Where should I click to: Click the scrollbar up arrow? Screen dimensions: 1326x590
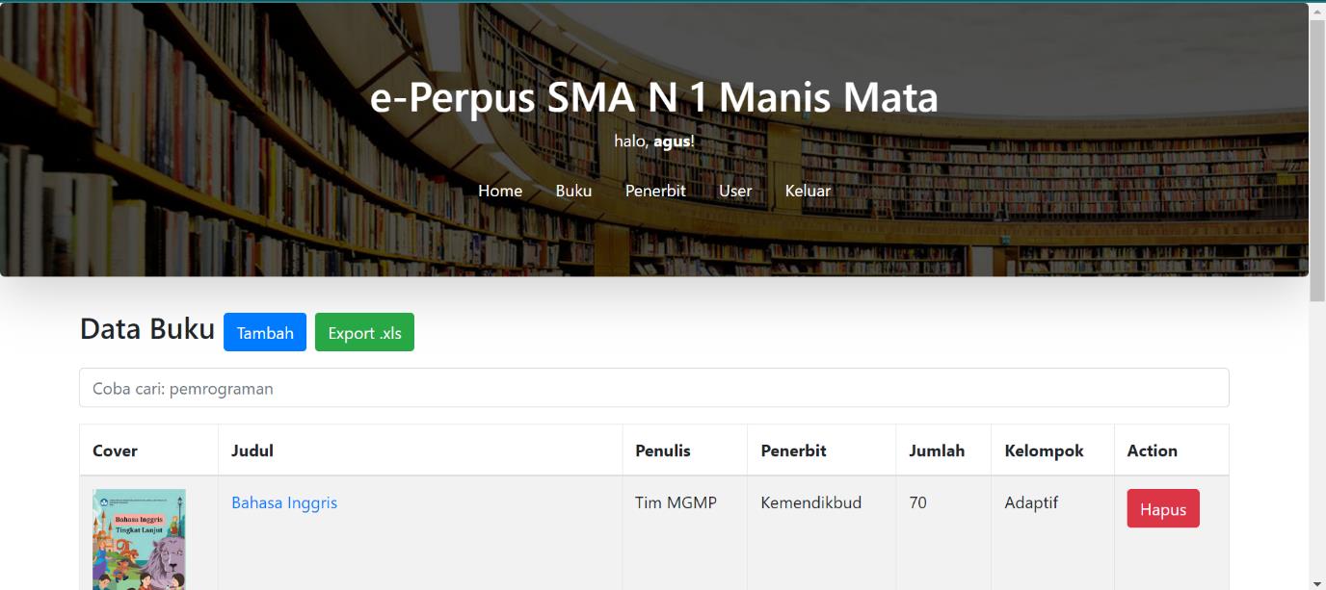coord(1318,13)
